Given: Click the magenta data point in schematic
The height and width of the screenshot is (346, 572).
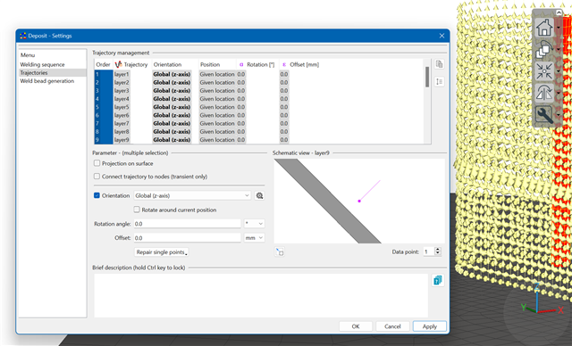Looking at the screenshot, I should coord(359,201).
